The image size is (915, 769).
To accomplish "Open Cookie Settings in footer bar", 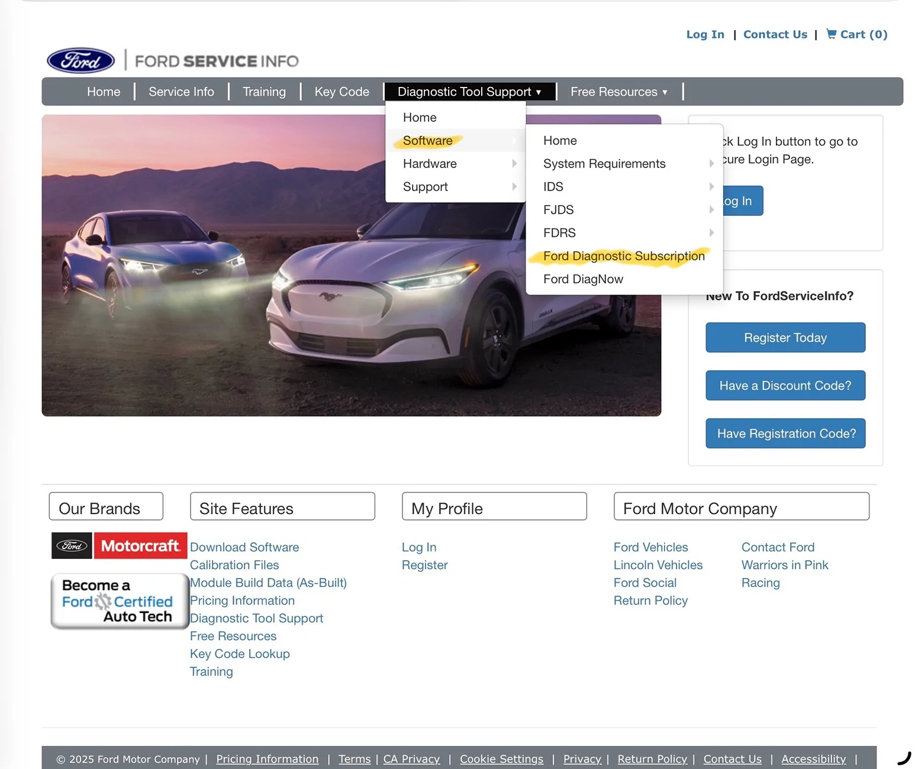I will (501, 759).
